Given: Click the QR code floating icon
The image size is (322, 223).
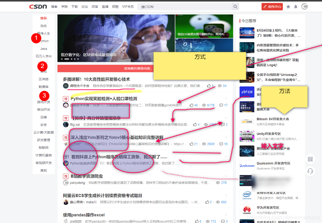Looking at the screenshot, I should 310,159.
